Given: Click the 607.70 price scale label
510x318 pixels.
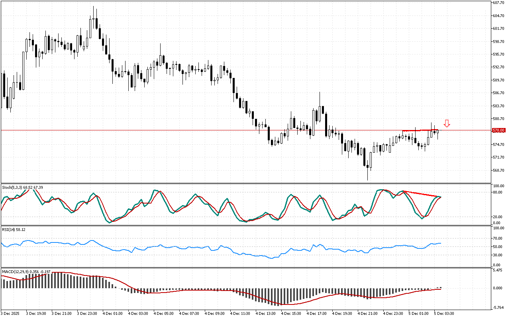Looking at the screenshot, I should coord(499,3).
